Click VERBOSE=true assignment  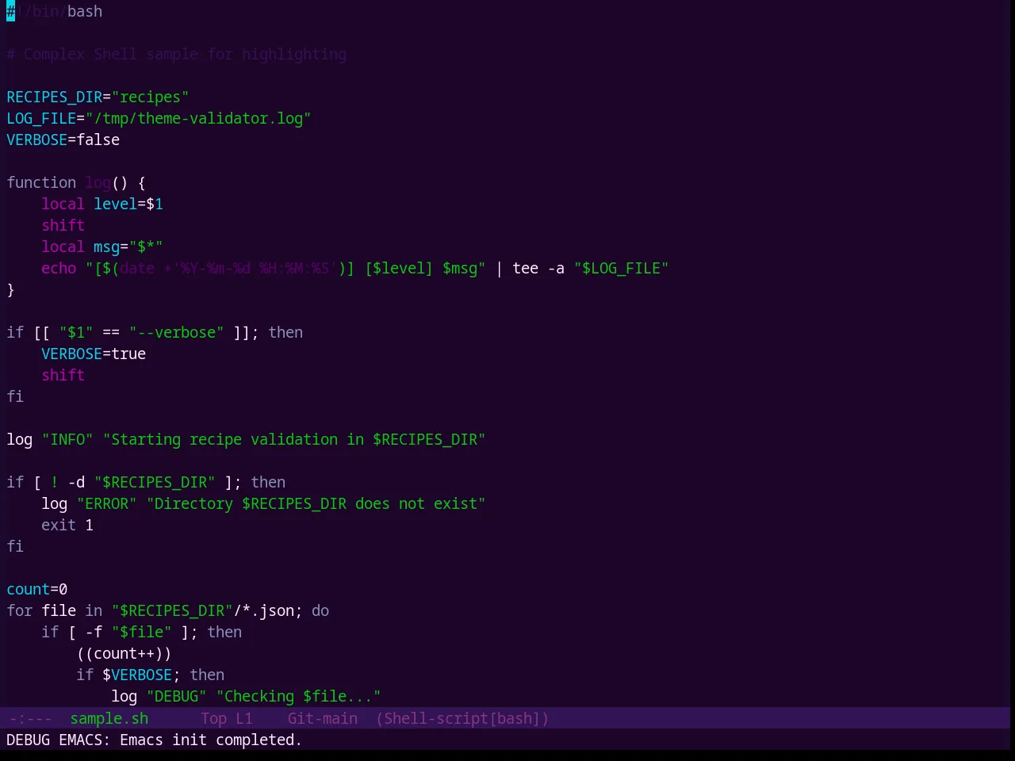point(94,354)
